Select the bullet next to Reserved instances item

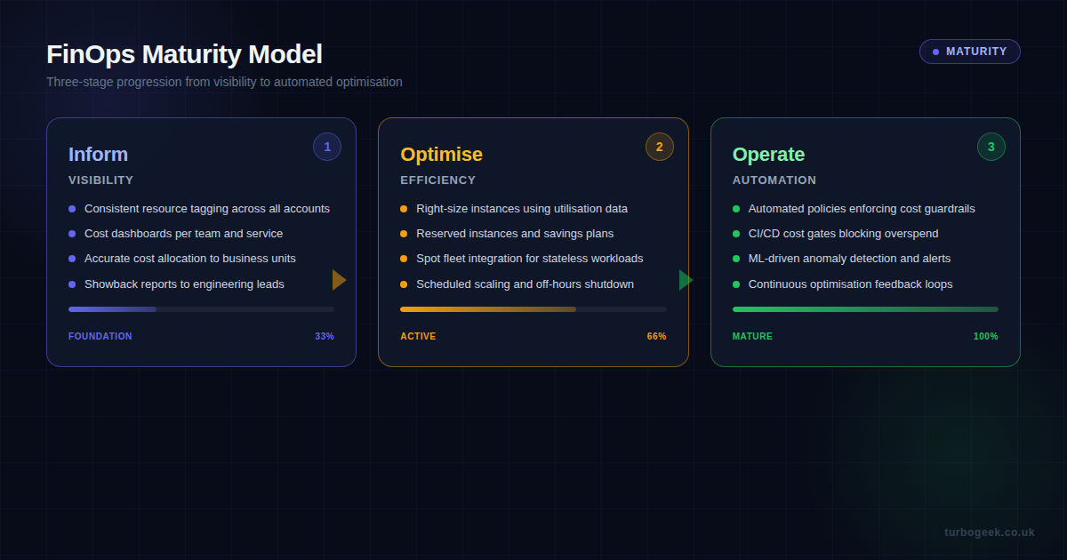pos(405,233)
